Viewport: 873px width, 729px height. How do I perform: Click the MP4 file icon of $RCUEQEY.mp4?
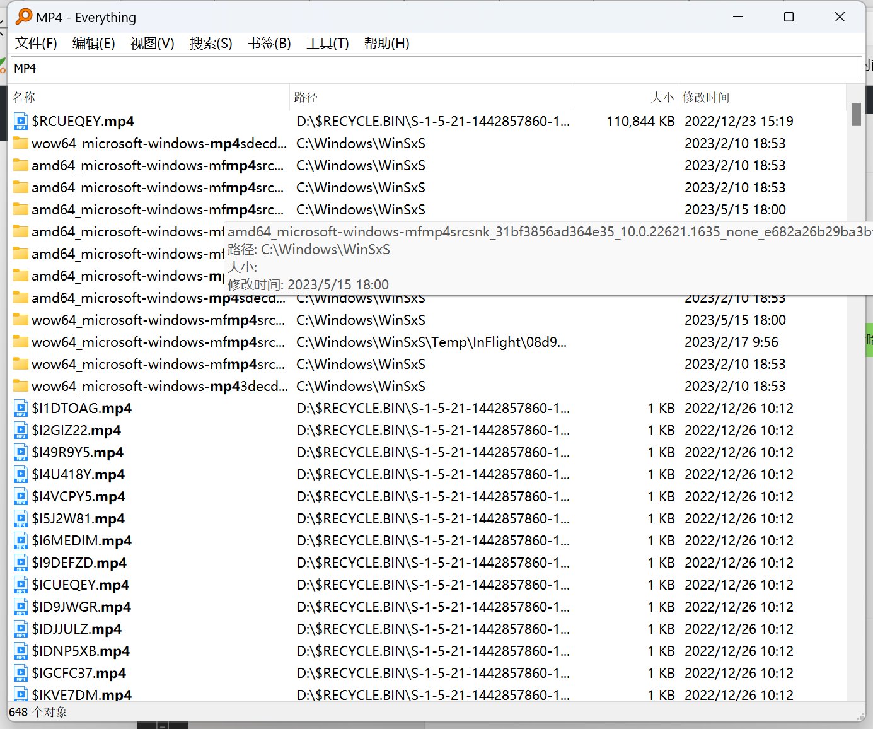tap(21, 121)
